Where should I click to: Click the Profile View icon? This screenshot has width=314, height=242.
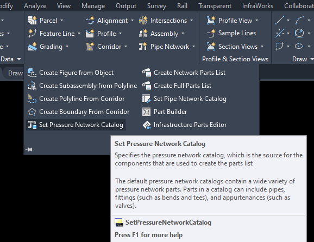211,21
